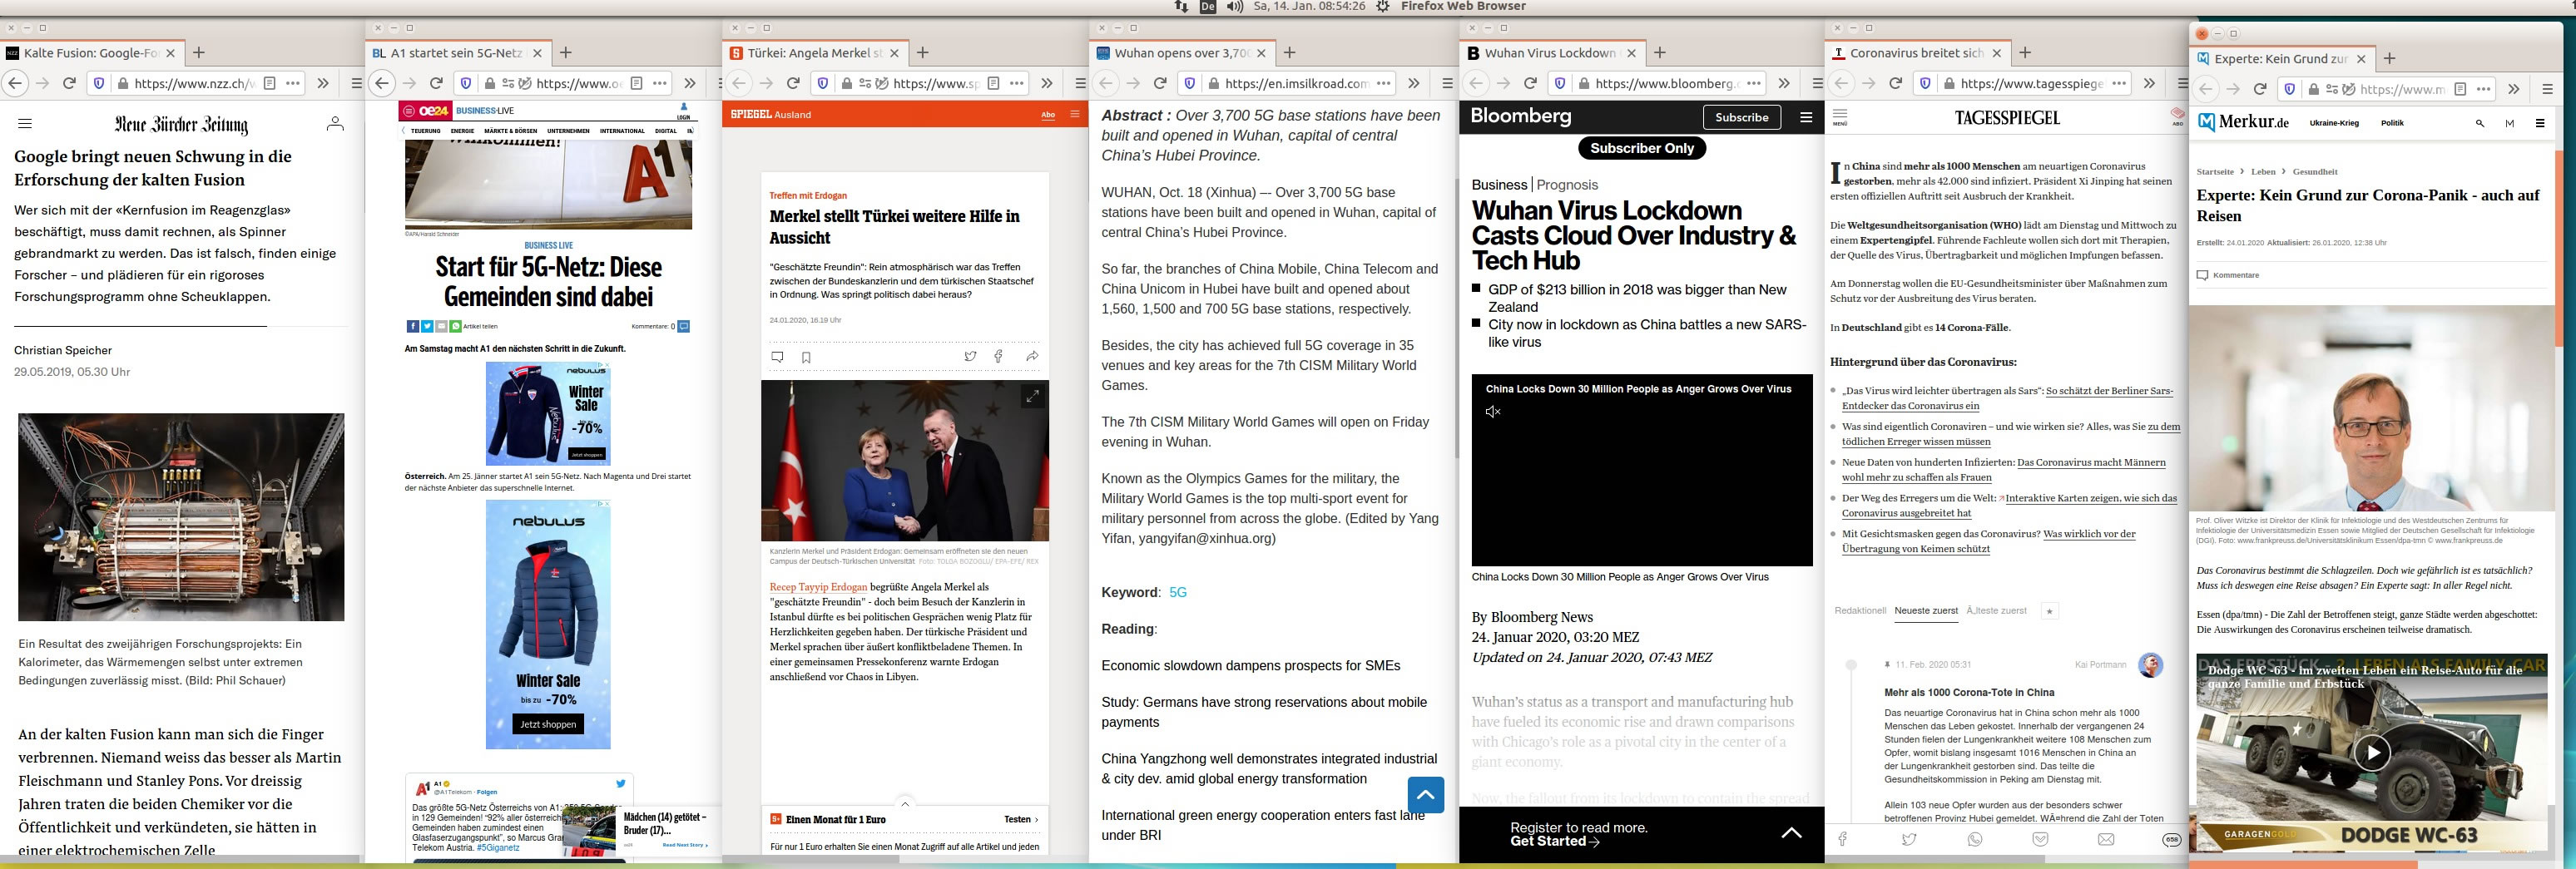Save Tagesspiegel article to Pocket
2576x869 pixels.
(x=2040, y=839)
